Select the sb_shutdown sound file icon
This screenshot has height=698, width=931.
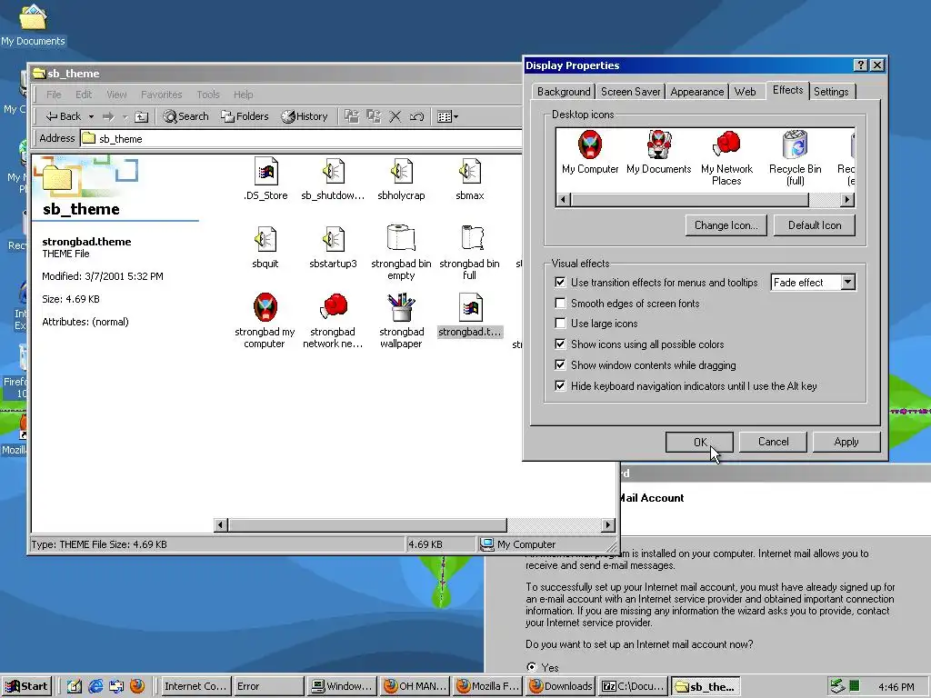(333, 173)
